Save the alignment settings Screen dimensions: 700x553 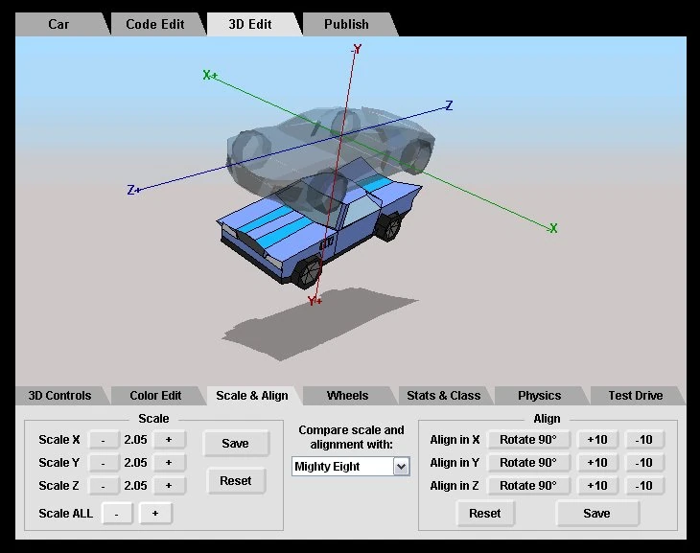click(x=596, y=514)
